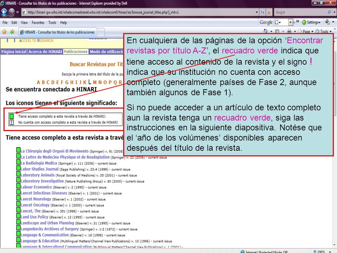Click the RSS feeds icon
The height and width of the screenshot is (253, 337).
(x=277, y=31)
